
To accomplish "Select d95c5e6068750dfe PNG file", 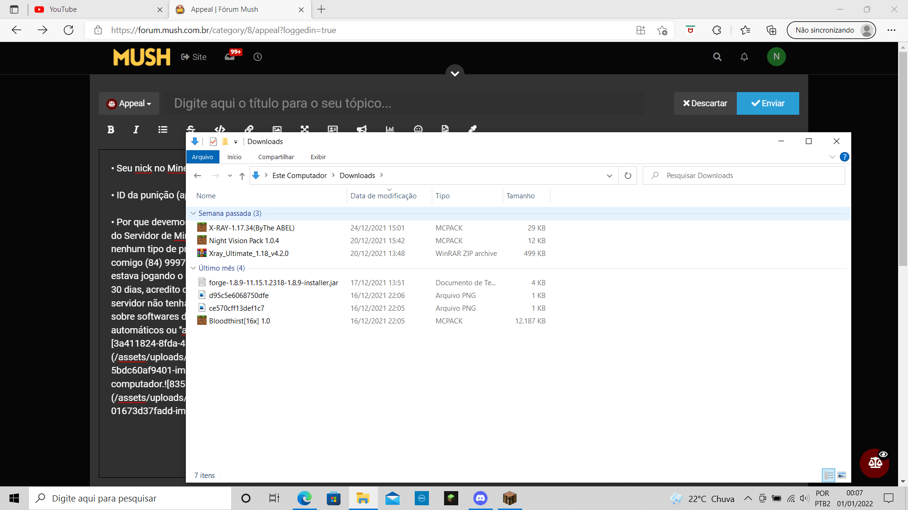I will coord(239,296).
